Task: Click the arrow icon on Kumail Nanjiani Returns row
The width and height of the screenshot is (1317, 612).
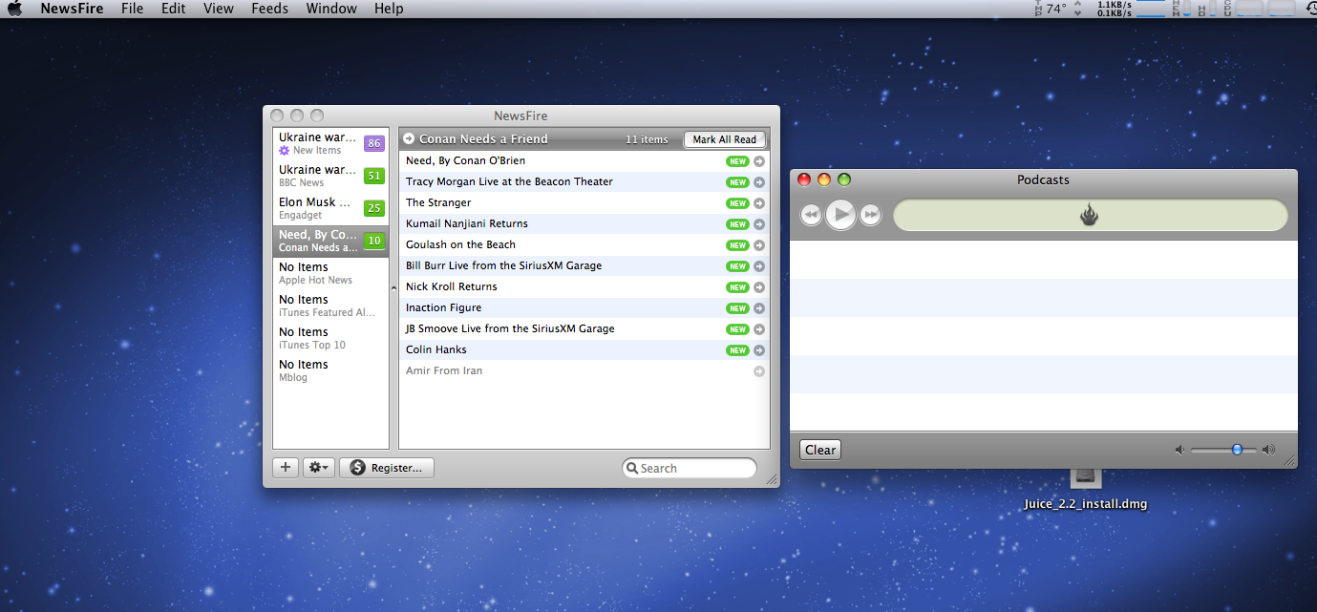Action: 759,224
